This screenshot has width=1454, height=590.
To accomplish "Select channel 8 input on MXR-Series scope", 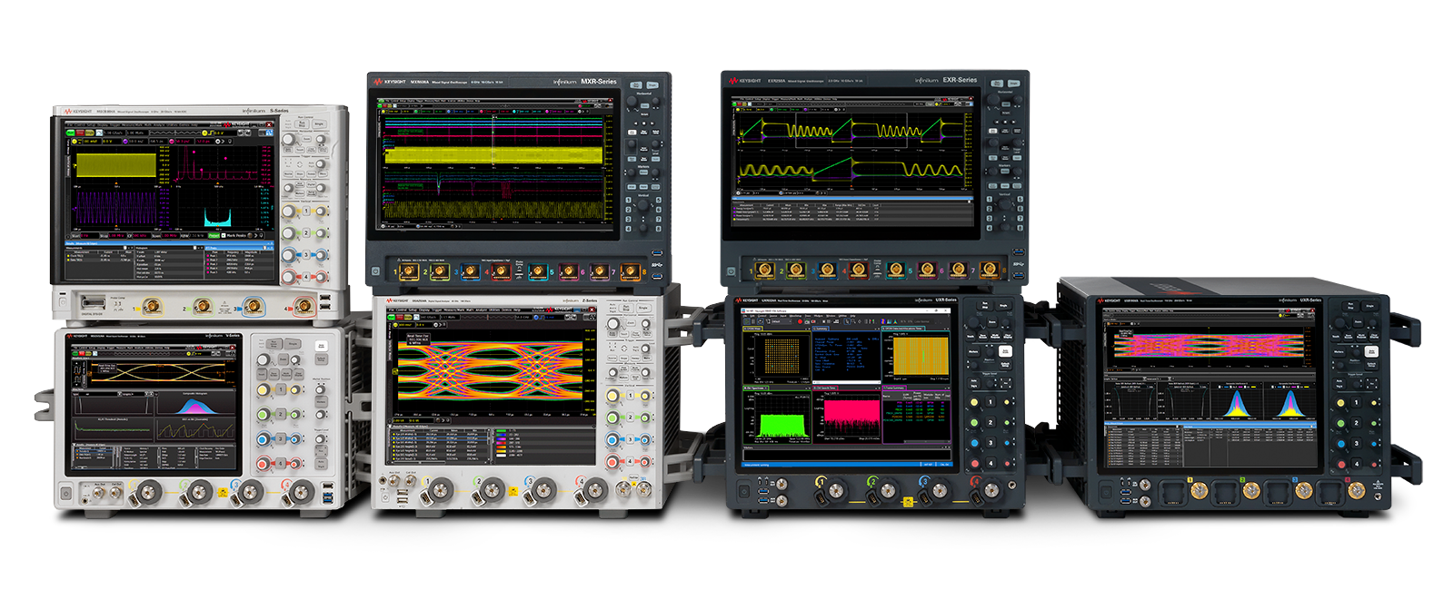I will point(630,270).
